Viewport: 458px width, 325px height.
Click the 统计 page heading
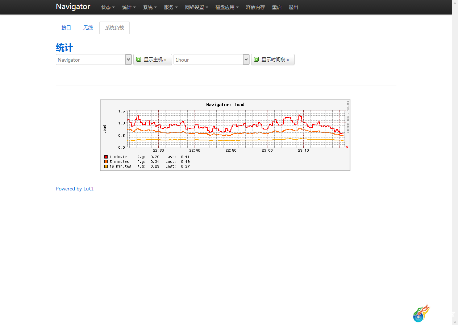[x=64, y=48]
